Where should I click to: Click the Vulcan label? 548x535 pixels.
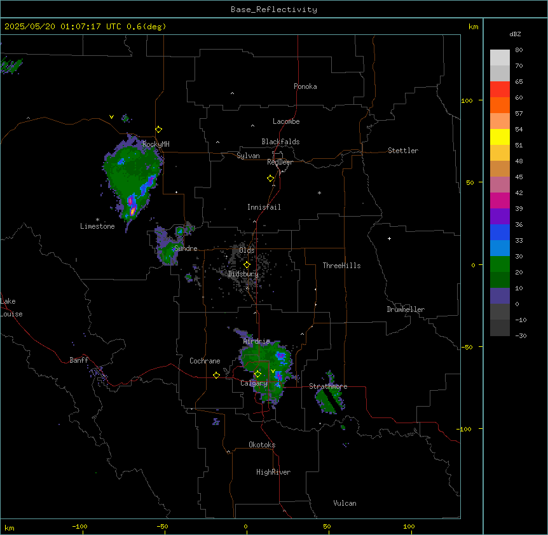[345, 503]
